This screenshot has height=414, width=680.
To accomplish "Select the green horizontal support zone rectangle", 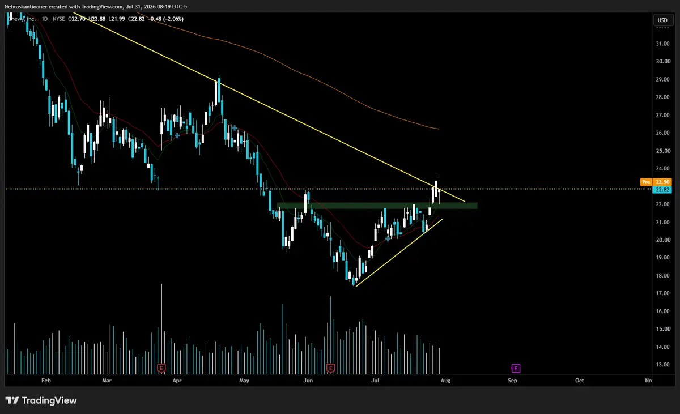I will [377, 206].
